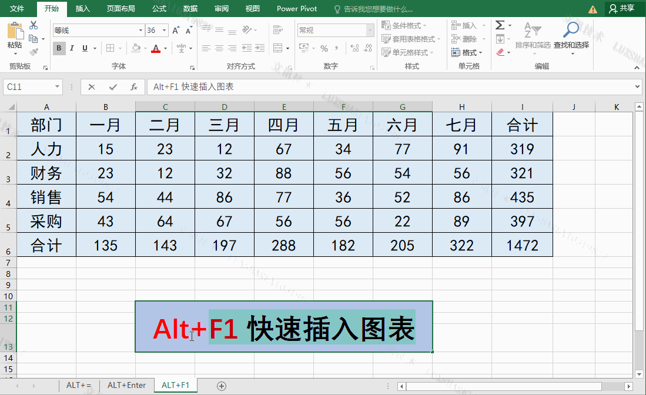The height and width of the screenshot is (395, 646).
Task: Align text left
Action: (206, 48)
